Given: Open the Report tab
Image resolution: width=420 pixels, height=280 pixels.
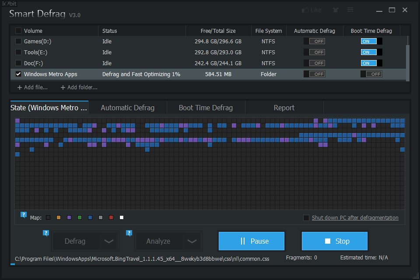Looking at the screenshot, I should click(284, 108).
